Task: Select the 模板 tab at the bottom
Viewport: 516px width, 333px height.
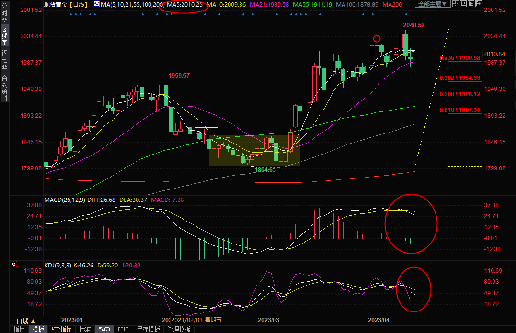Action: coord(38,329)
